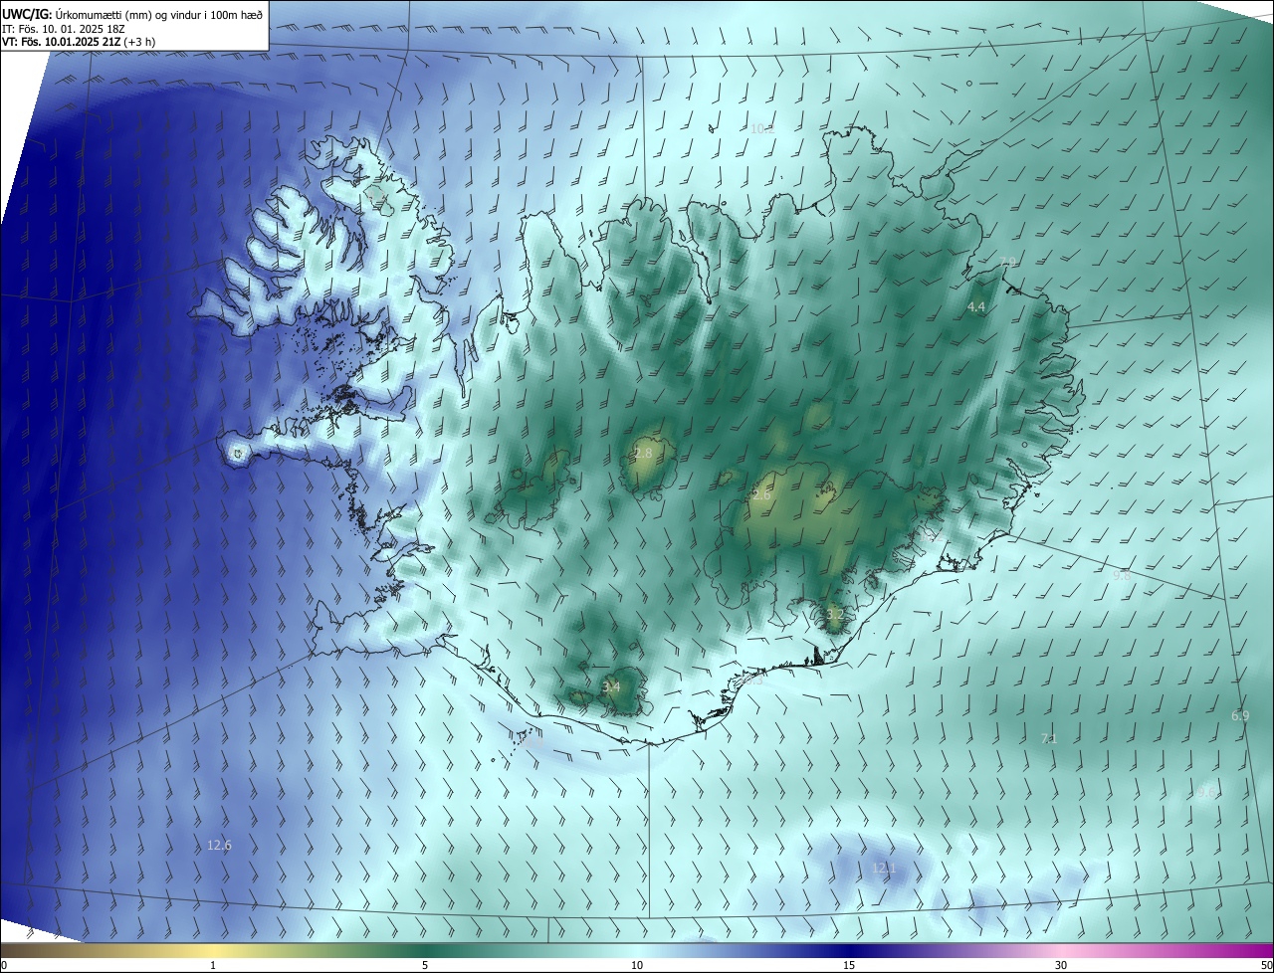Click the color bar tick label 50
1274x973 pixels.
pyautogui.click(x=1266, y=965)
